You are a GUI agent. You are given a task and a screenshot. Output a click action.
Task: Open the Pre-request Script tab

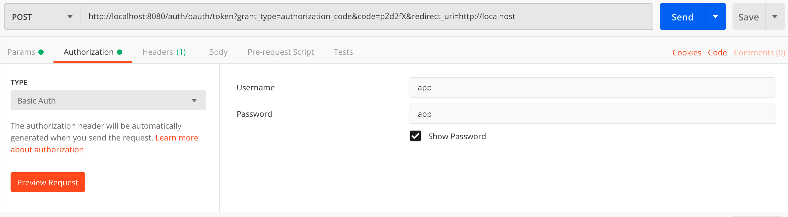click(280, 52)
